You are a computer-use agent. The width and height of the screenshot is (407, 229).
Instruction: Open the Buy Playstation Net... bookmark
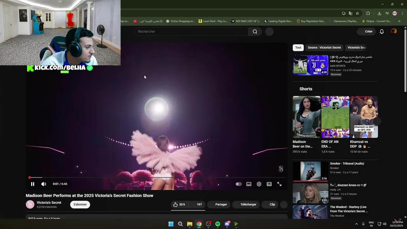coord(311,21)
